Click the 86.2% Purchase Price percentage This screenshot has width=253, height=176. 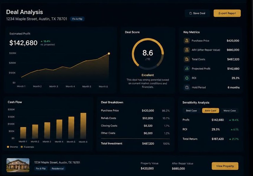pos(166,111)
